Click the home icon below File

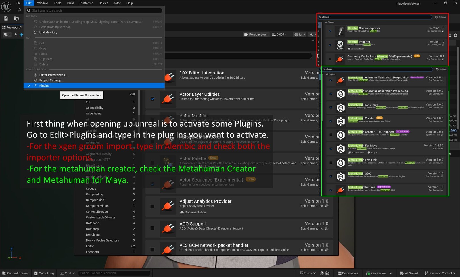[19, 10]
